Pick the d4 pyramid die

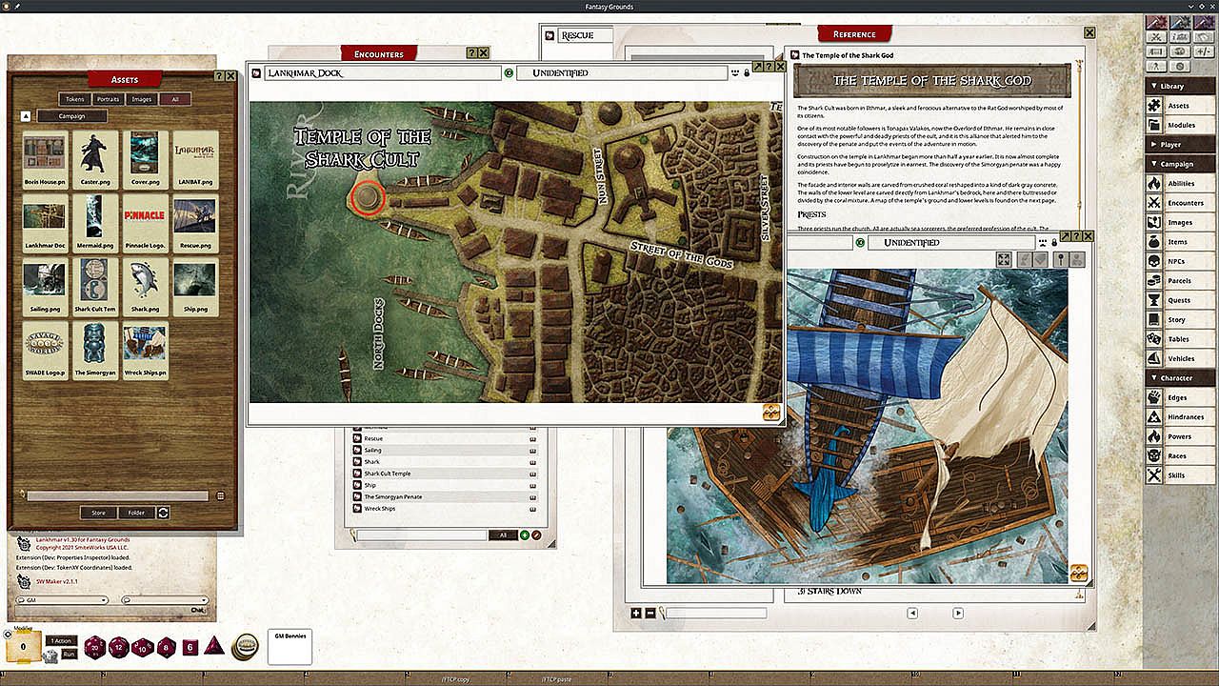coord(214,646)
